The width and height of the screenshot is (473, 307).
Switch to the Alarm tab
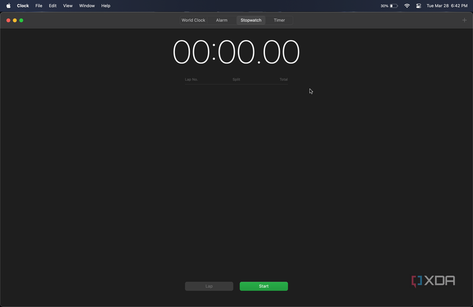[x=222, y=20]
